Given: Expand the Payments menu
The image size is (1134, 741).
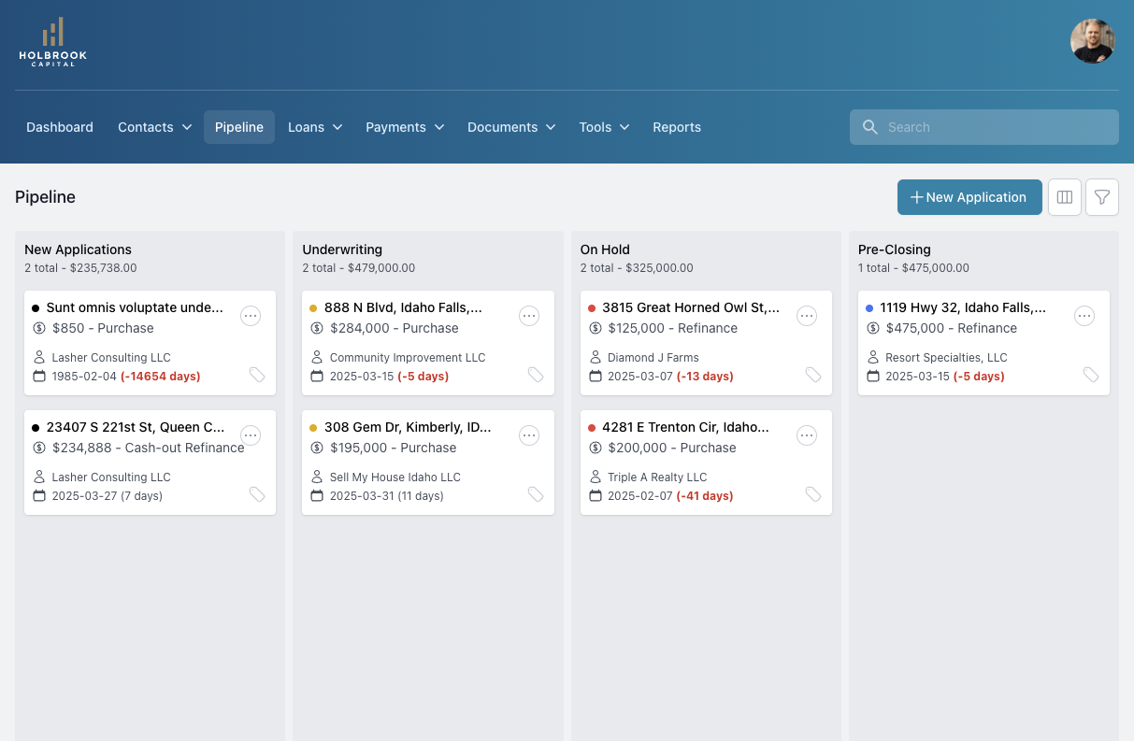Looking at the screenshot, I should click(405, 127).
